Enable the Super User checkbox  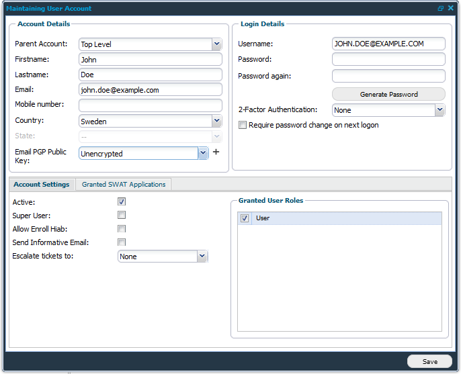click(122, 215)
